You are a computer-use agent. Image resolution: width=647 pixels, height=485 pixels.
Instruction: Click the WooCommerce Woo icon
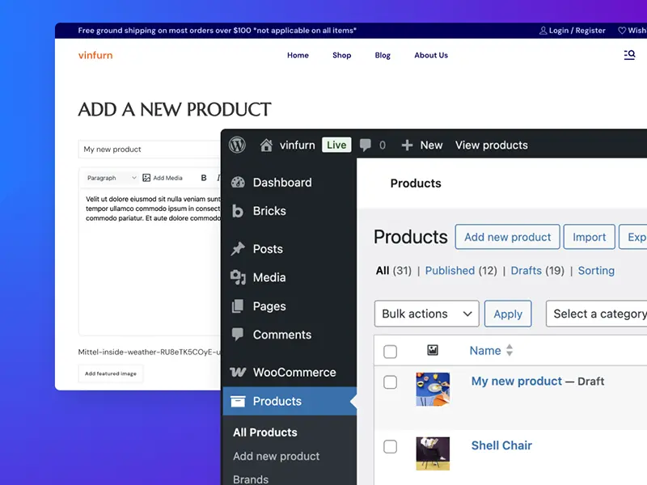[238, 372]
